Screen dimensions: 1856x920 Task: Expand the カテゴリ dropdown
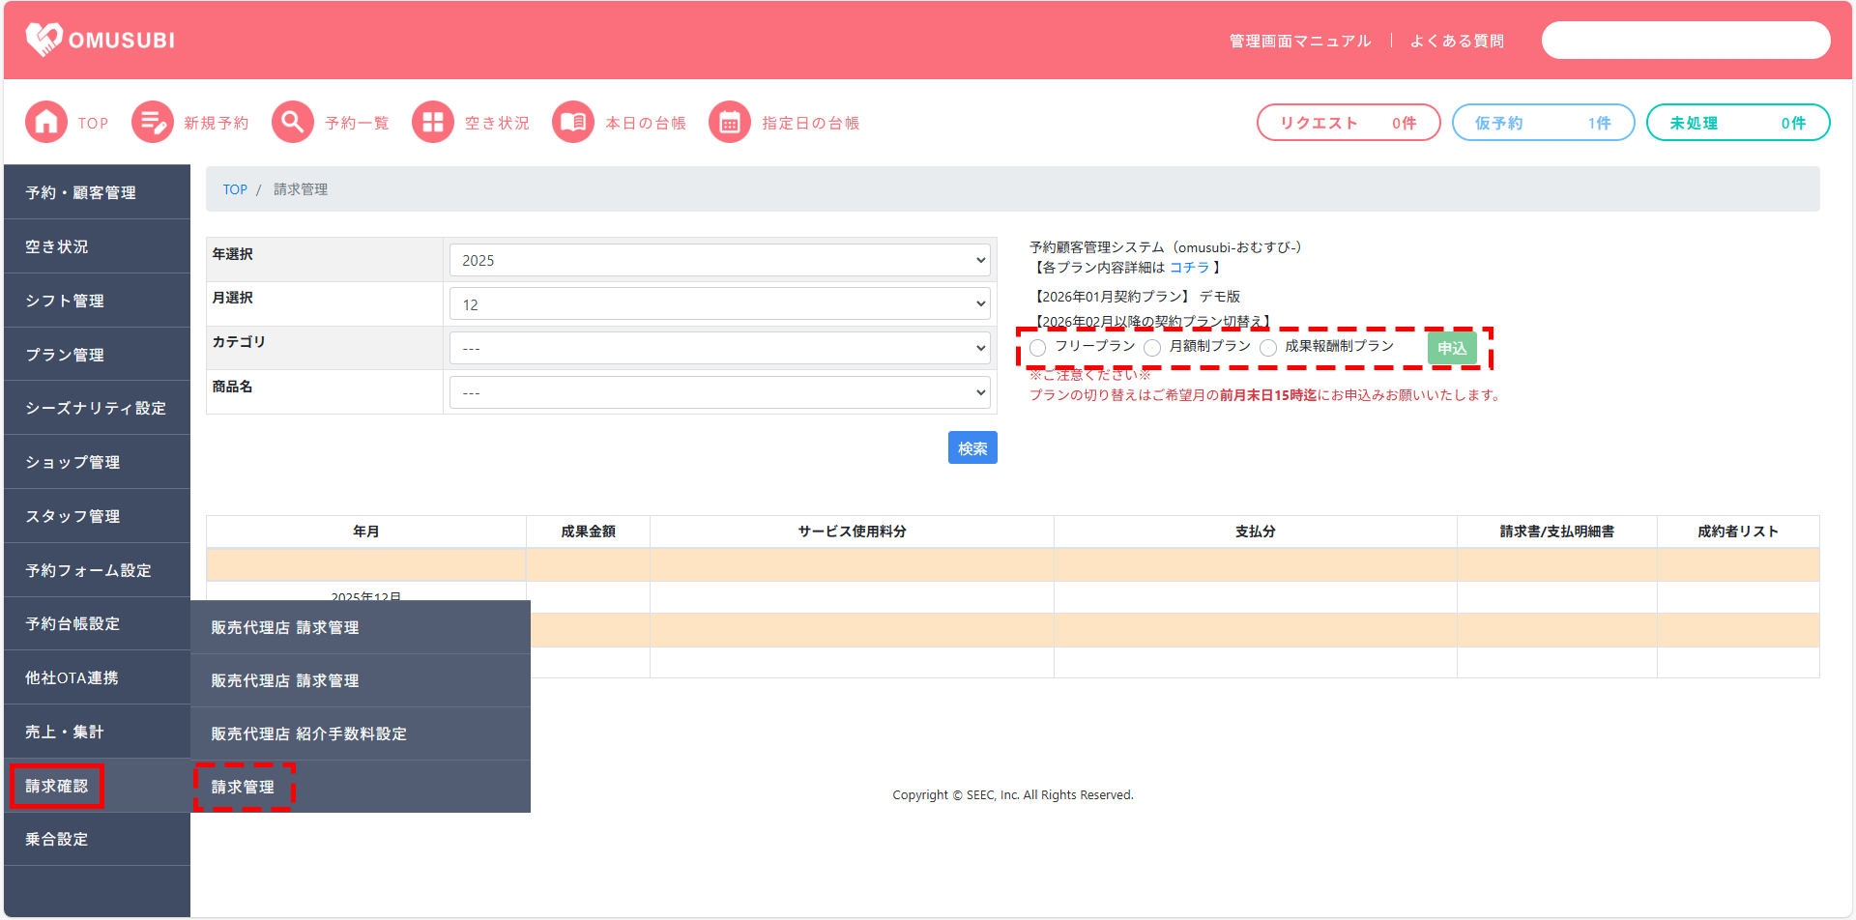coord(719,348)
